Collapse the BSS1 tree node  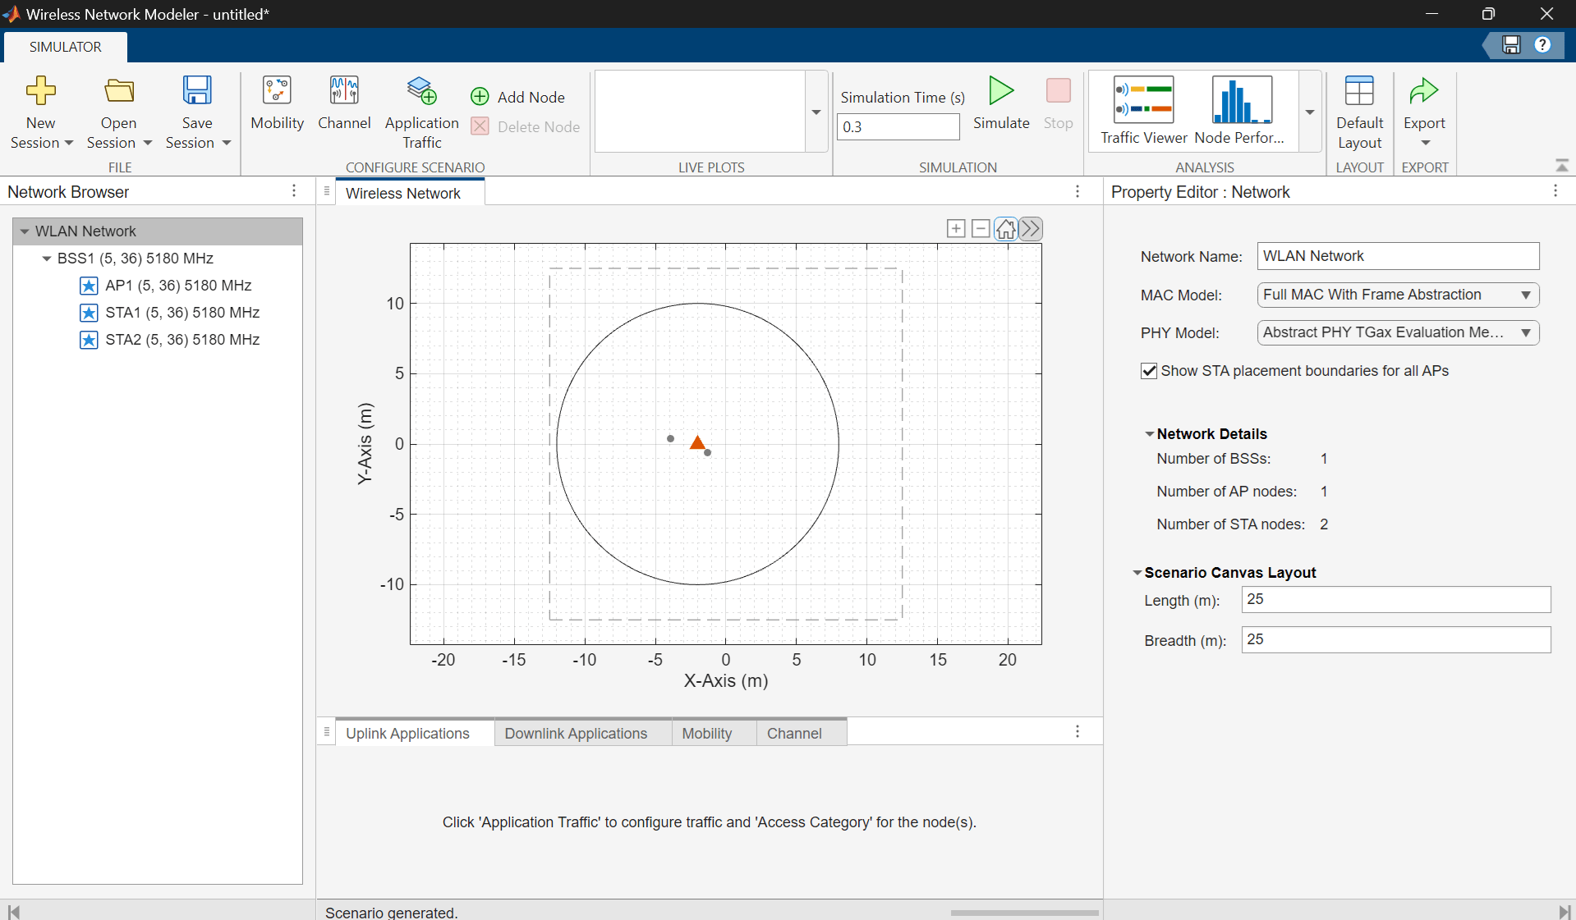pos(47,259)
